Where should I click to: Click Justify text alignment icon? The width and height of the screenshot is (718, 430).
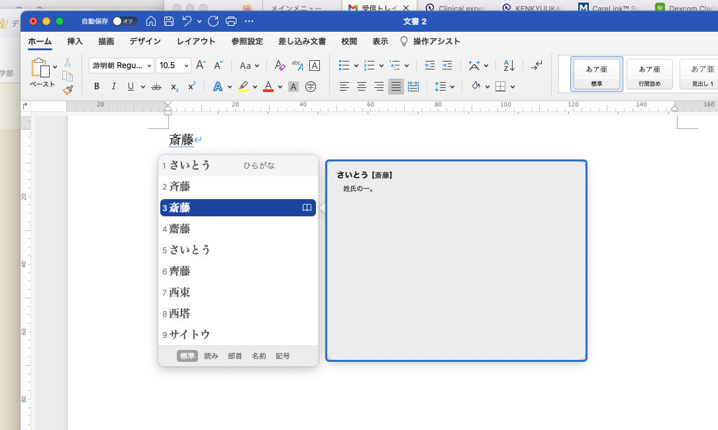pos(396,87)
